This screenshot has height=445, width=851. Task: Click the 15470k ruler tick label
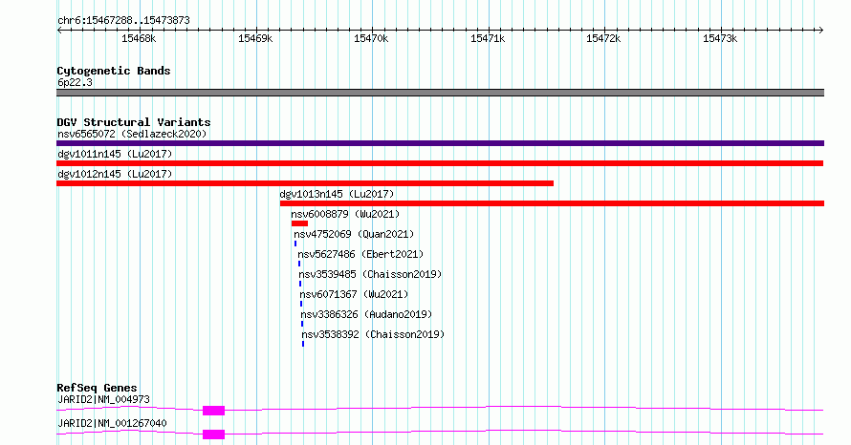pos(371,38)
